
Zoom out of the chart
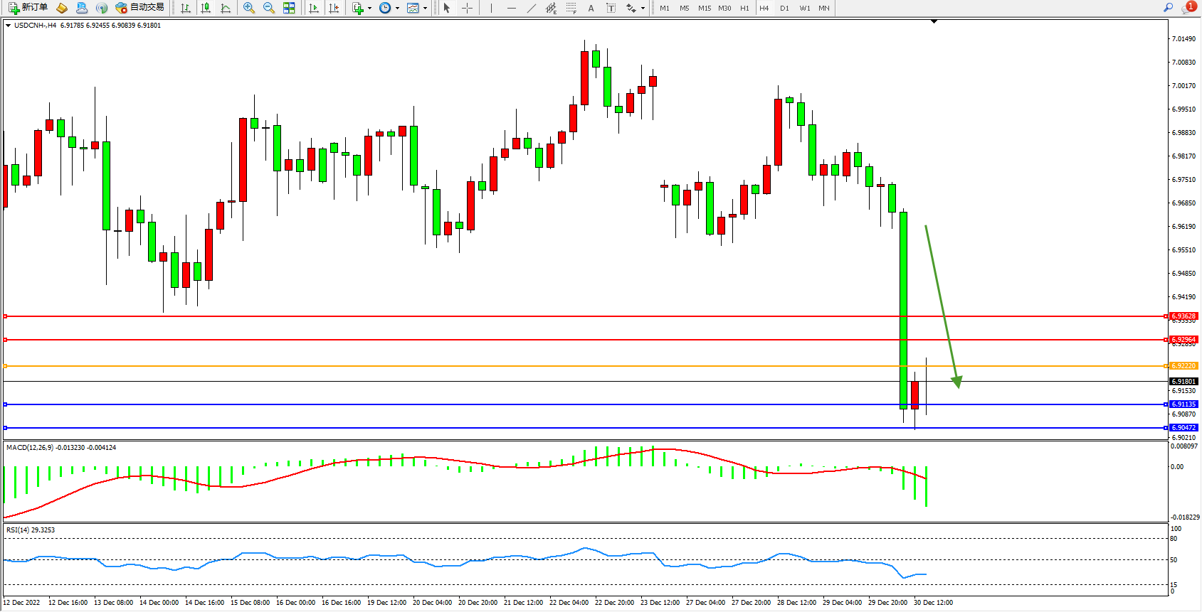point(269,8)
